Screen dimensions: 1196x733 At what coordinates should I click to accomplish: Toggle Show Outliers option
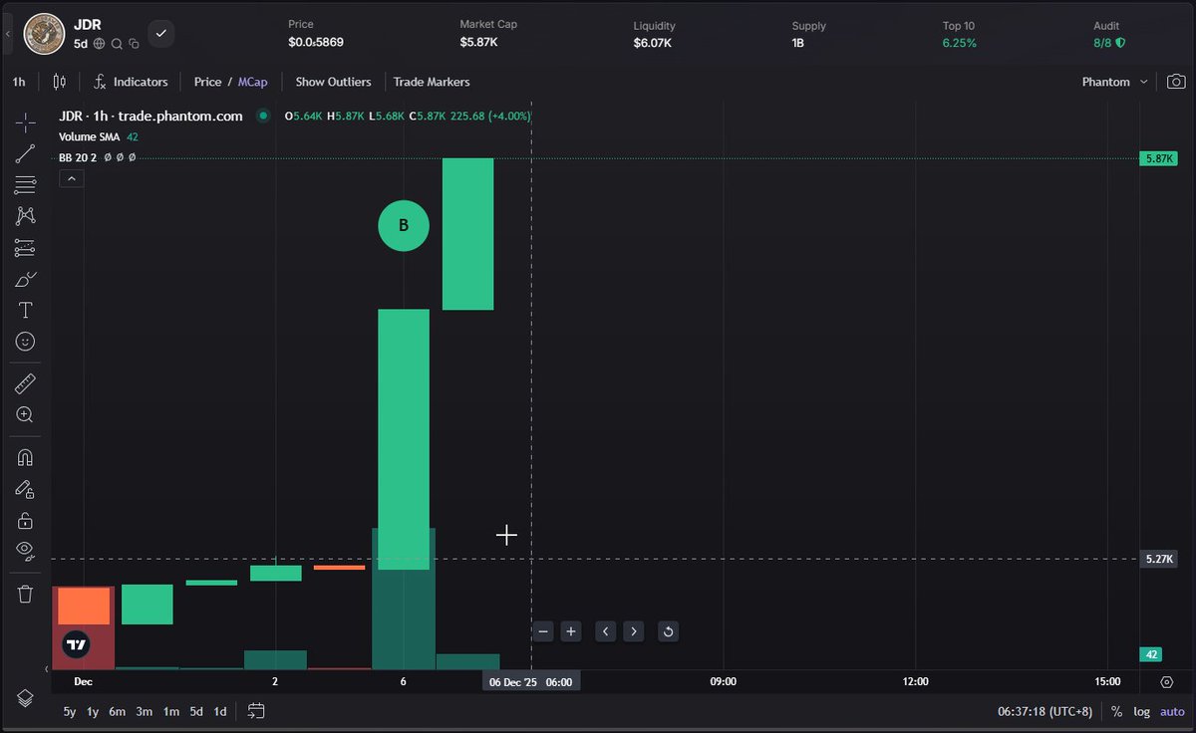point(333,82)
